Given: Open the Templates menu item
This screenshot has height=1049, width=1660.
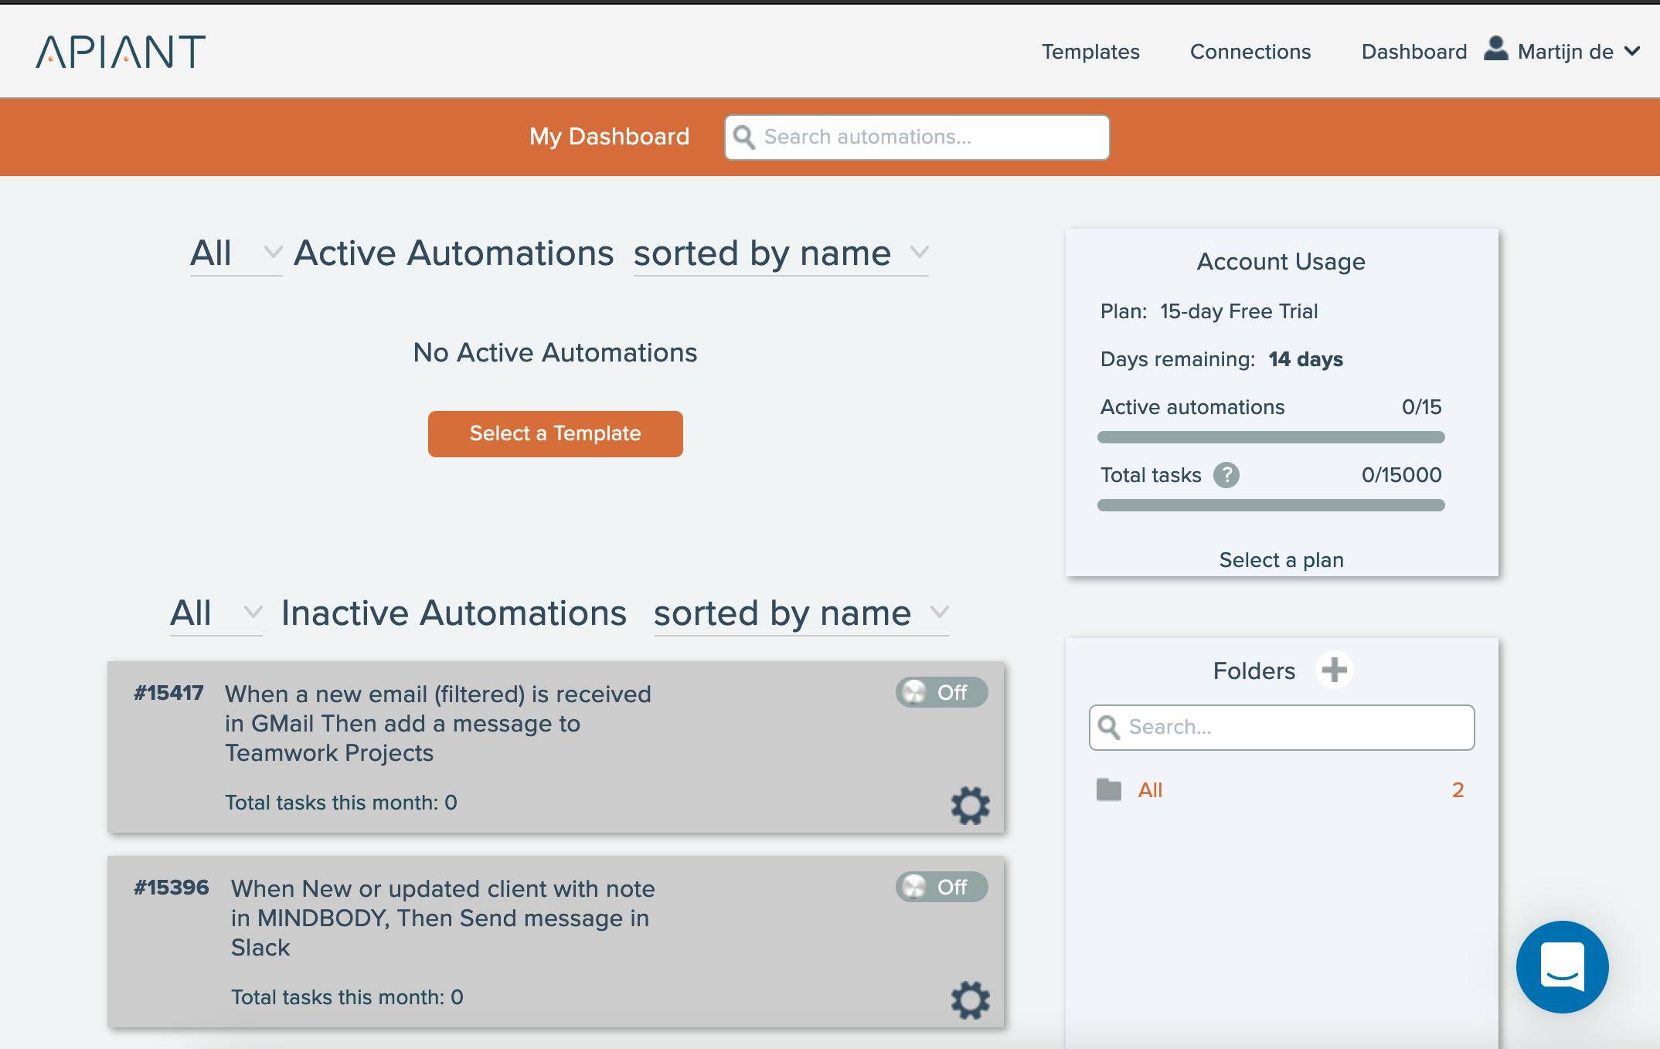Looking at the screenshot, I should [1090, 52].
